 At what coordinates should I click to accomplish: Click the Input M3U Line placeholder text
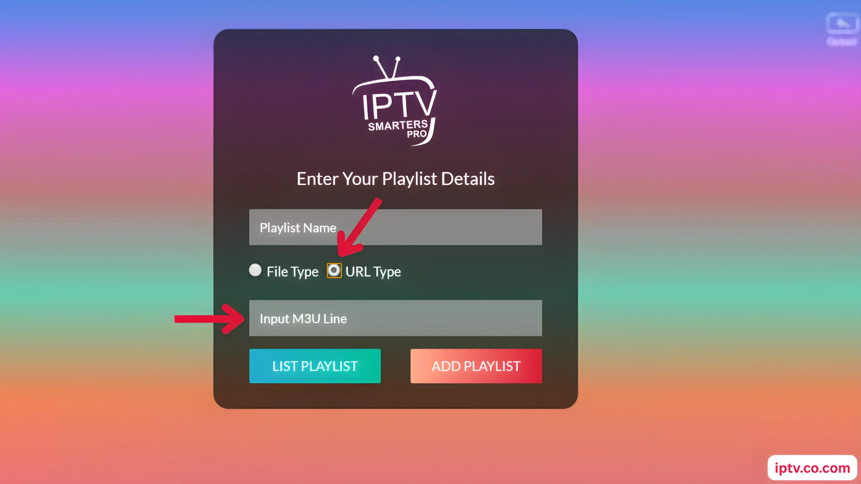(x=303, y=319)
